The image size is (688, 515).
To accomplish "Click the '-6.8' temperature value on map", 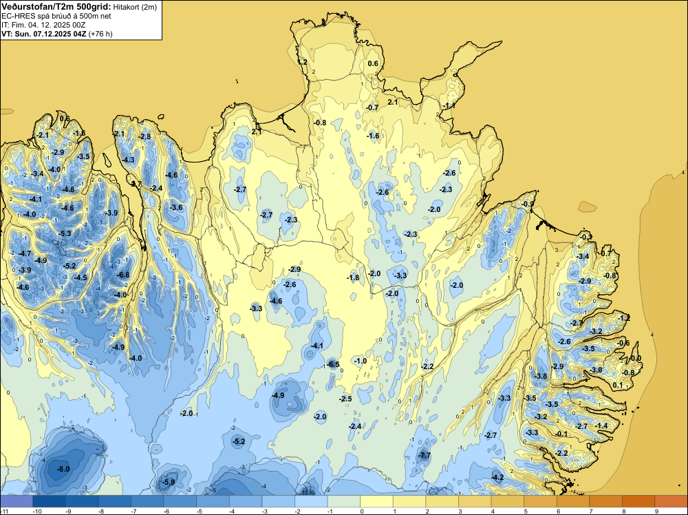I will coord(123,275).
